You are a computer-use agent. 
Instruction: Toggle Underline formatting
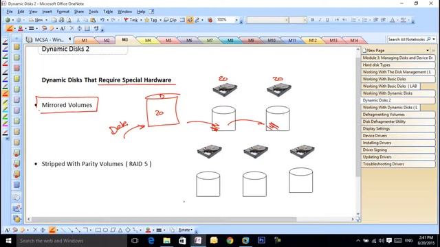(327, 20)
